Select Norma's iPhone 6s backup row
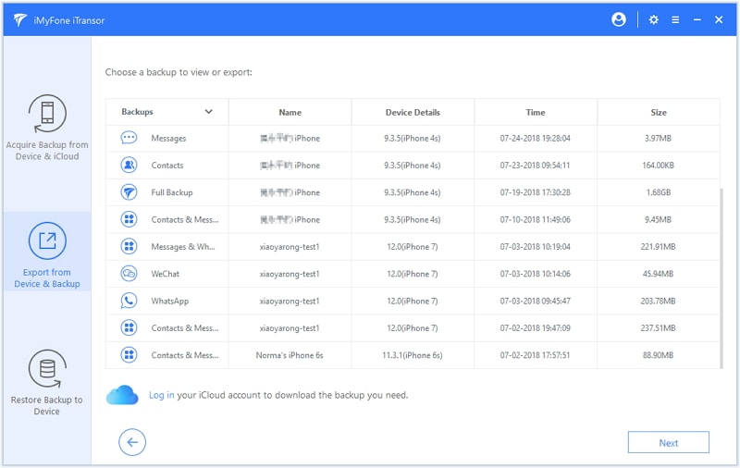This screenshot has width=740, height=468. click(x=412, y=355)
